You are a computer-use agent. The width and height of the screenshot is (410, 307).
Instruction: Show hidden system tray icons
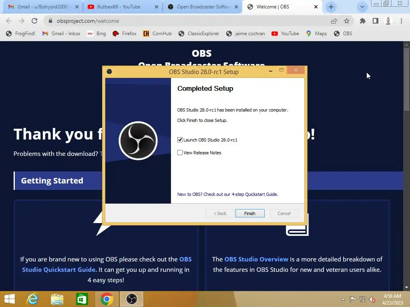click(x=343, y=299)
